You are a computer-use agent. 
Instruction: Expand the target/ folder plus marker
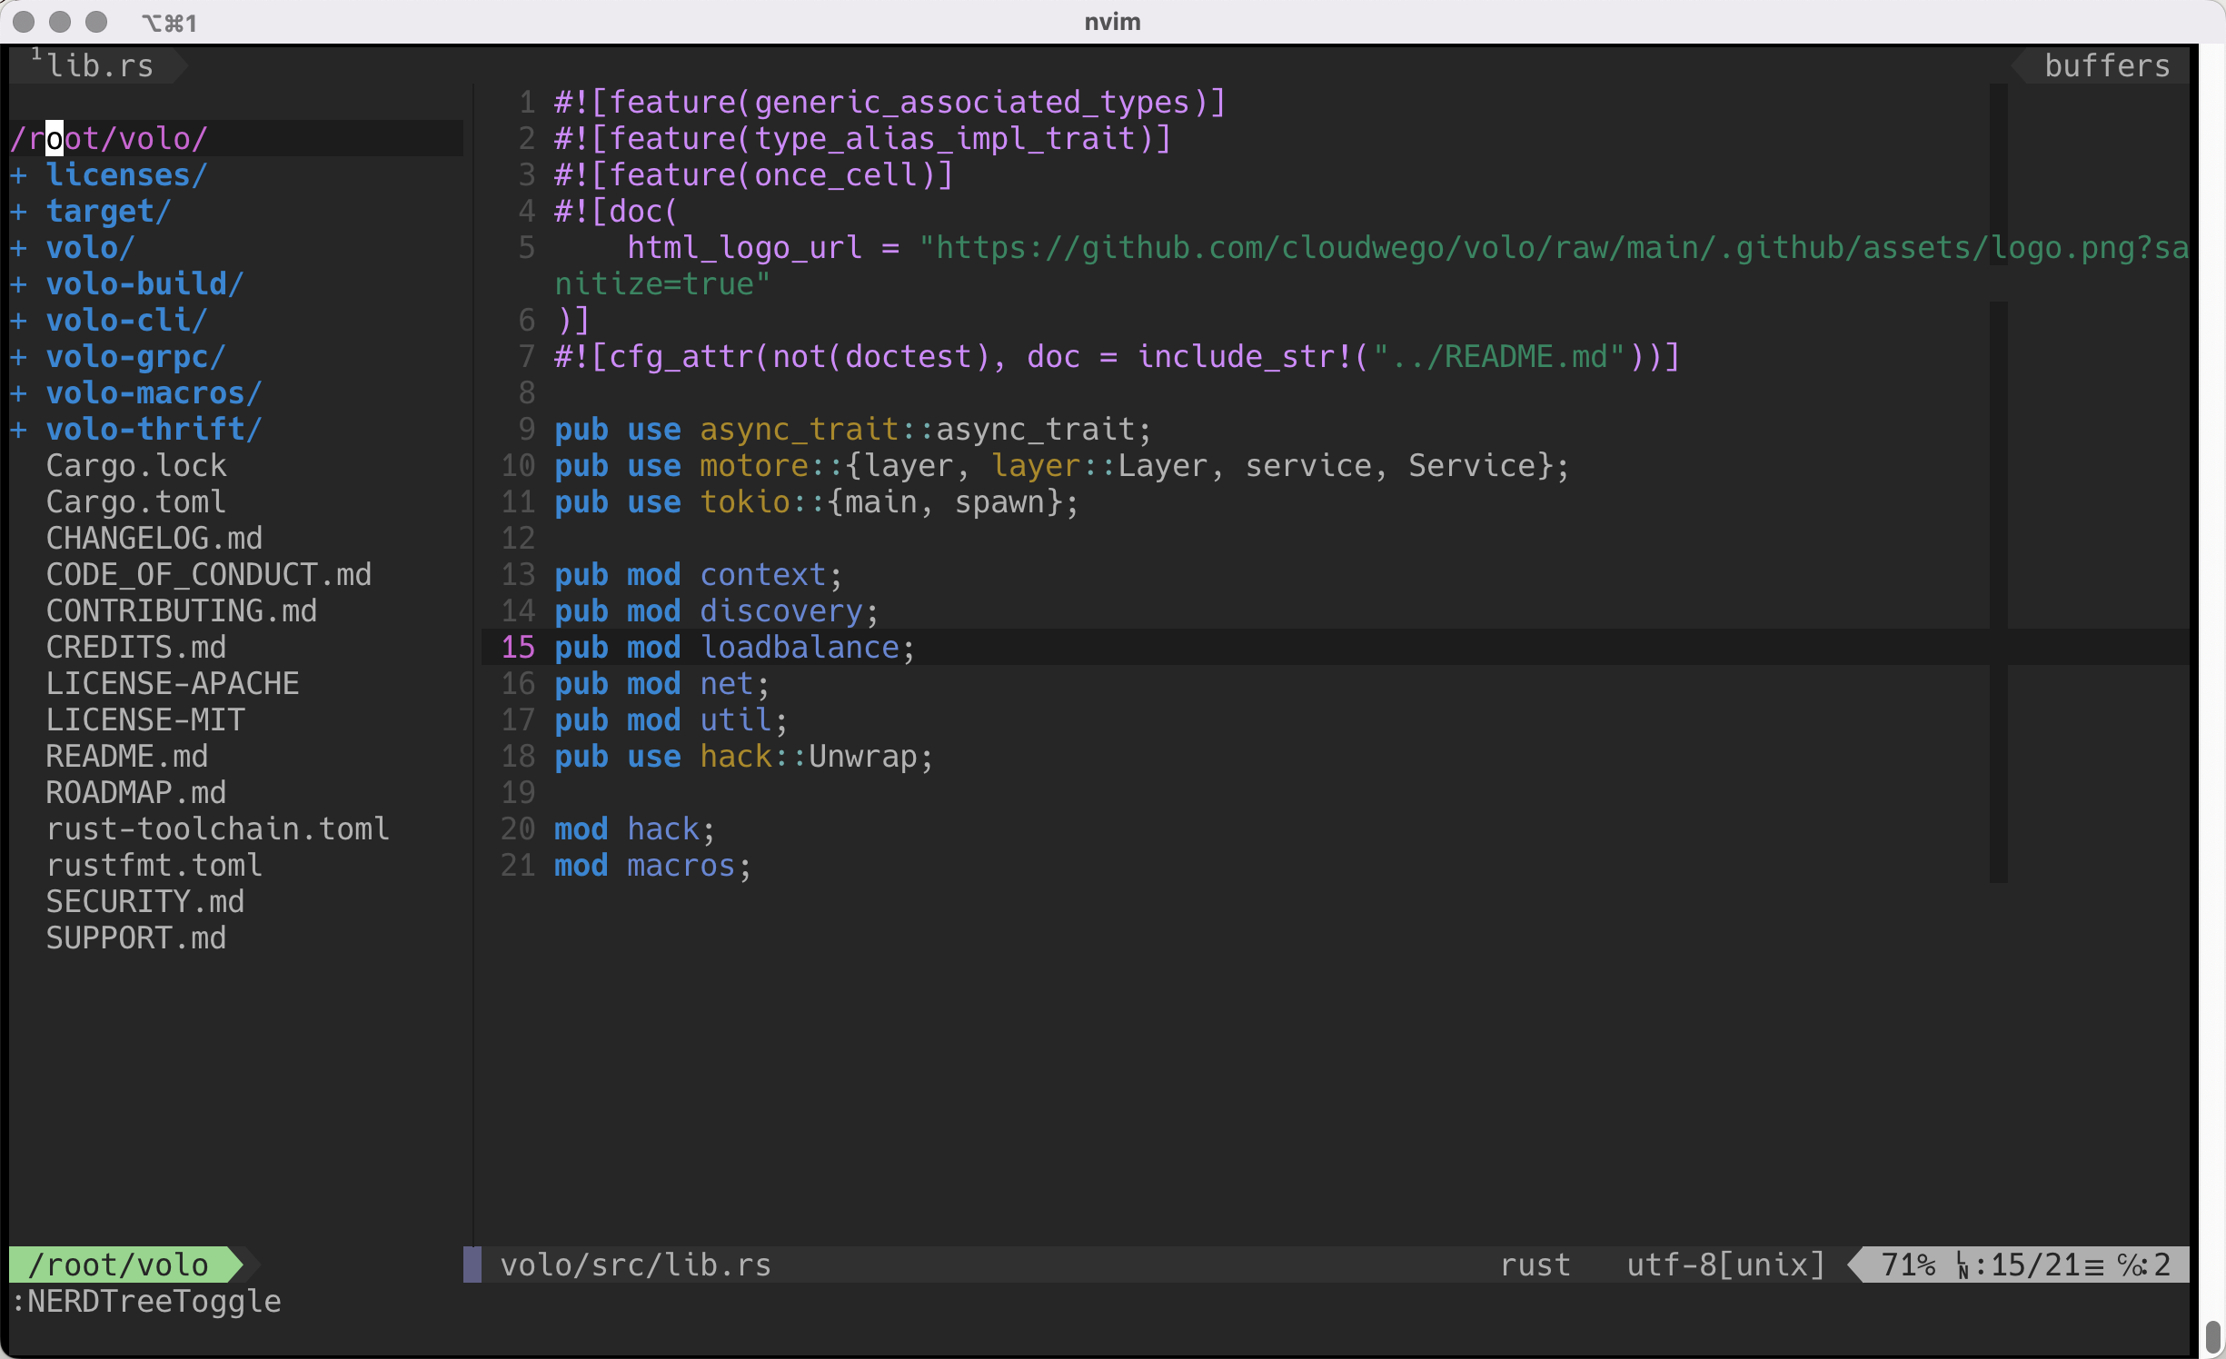click(x=19, y=211)
